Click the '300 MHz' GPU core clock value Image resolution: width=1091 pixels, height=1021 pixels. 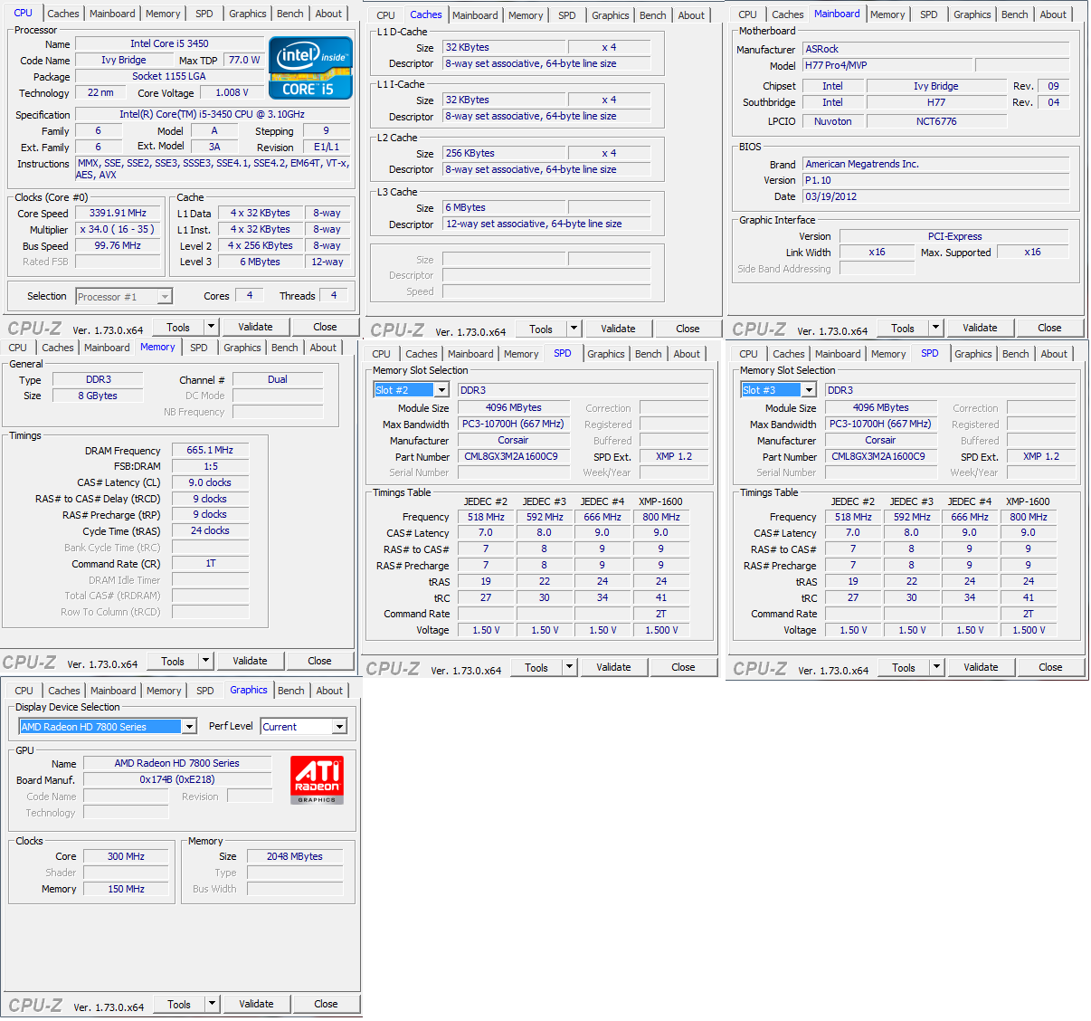coord(126,856)
